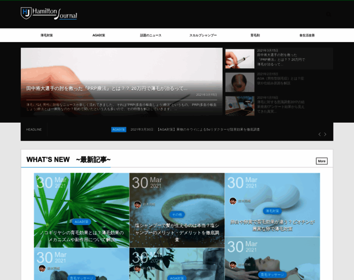The image size is (354, 280).
Task: Click the blue AGA対策 tag in headline ticker
Action: point(119,130)
